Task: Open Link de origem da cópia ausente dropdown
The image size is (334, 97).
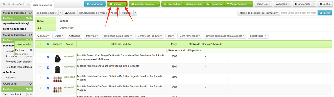Action: (225, 36)
